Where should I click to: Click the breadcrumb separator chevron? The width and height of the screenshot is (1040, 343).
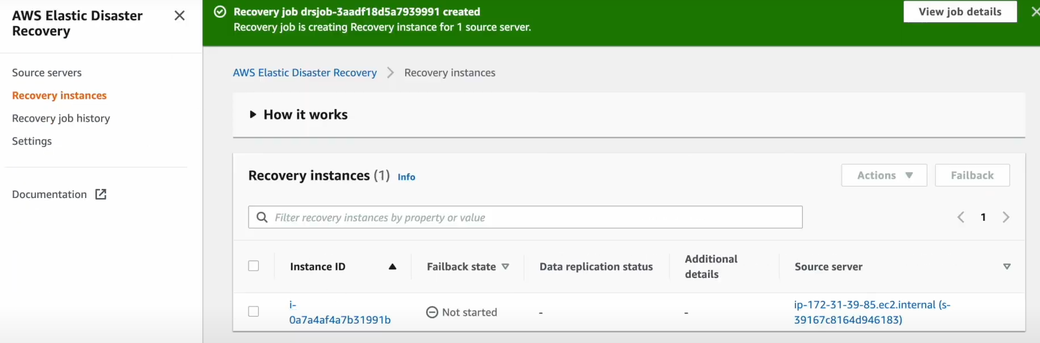pyautogui.click(x=390, y=72)
